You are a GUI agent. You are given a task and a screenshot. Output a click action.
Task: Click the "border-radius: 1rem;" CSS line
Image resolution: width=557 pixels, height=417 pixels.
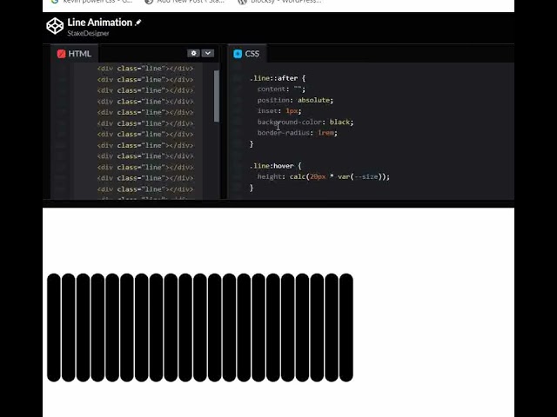(298, 133)
